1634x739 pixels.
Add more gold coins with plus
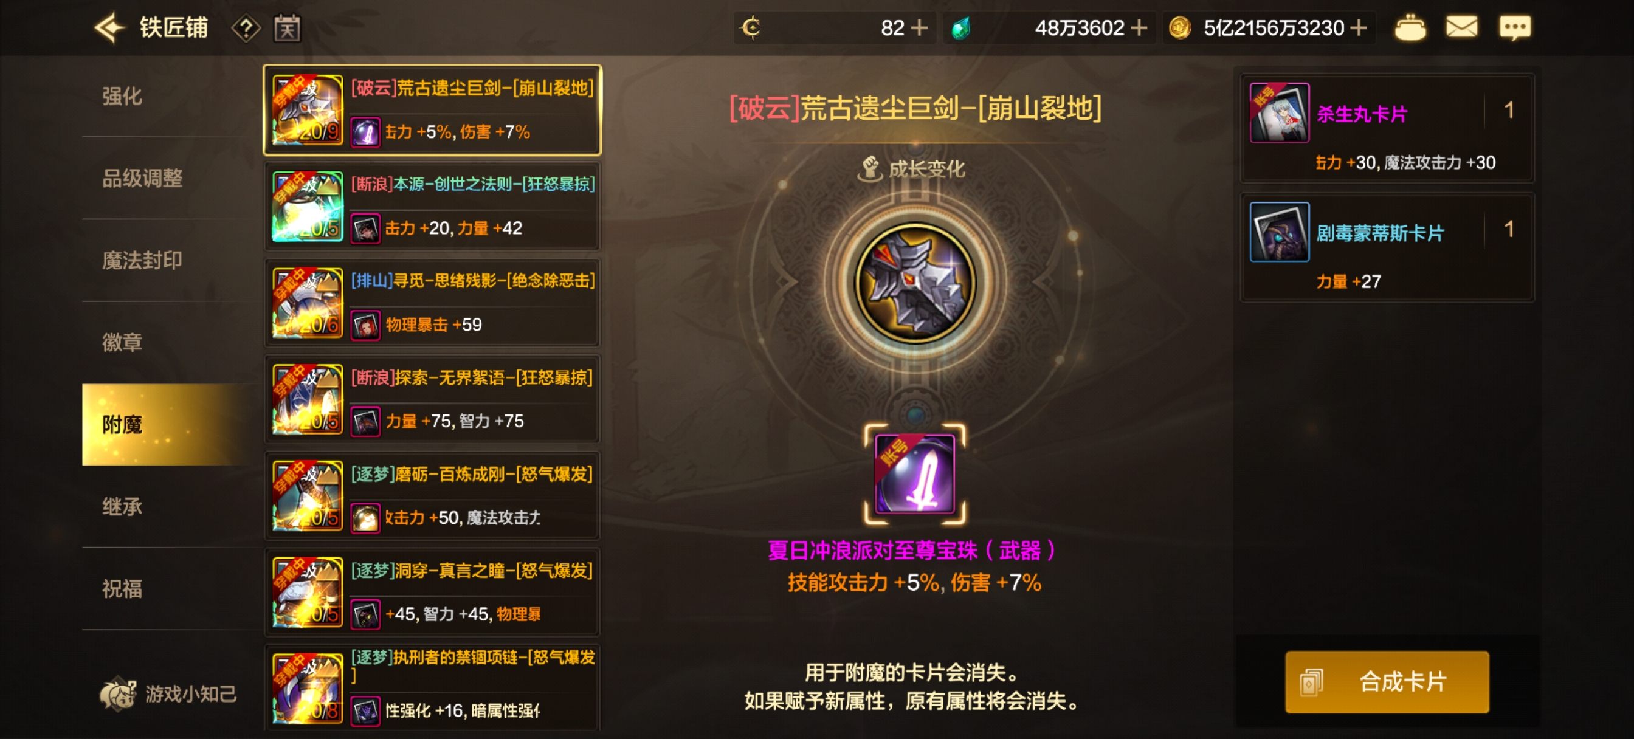1359,28
